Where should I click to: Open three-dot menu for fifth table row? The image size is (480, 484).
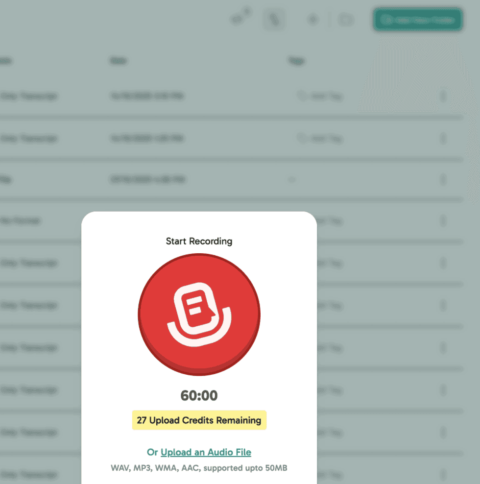(x=443, y=263)
